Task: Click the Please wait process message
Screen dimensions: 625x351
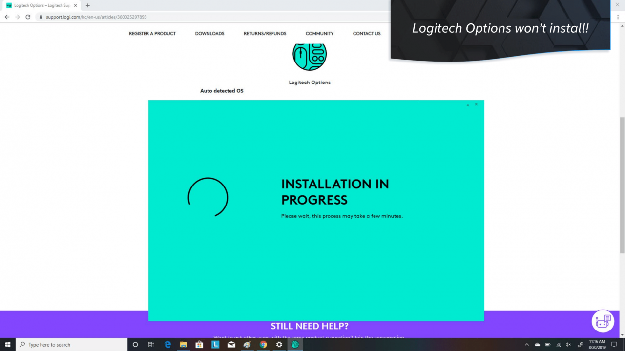Action: (x=342, y=216)
